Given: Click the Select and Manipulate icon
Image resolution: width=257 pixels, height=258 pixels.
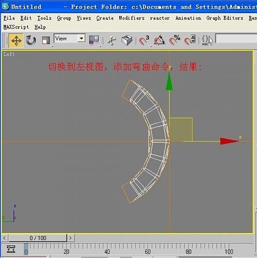Looking at the screenshot, I should coord(111,40).
